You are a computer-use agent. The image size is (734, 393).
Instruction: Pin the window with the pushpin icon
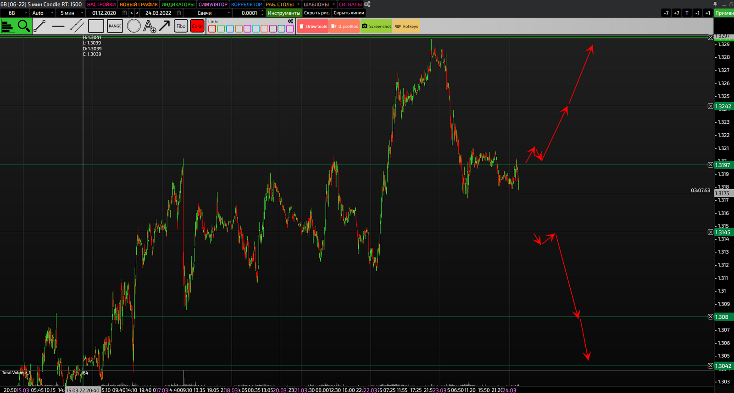point(715,4)
